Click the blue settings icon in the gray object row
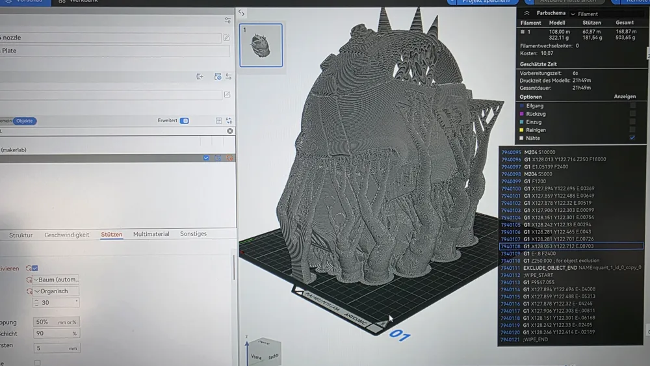Screen dimensions: 650x366 218,158
